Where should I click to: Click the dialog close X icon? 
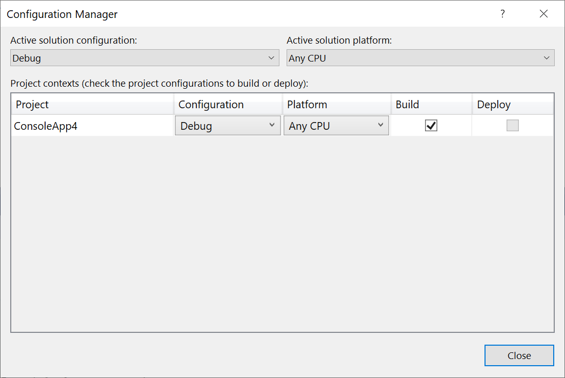point(543,14)
